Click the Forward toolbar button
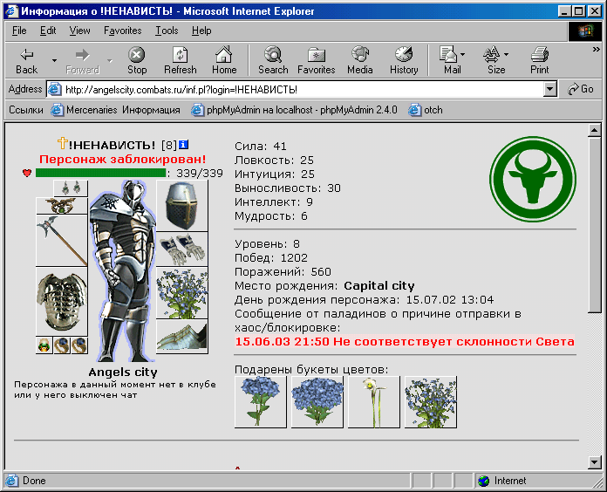 tap(83, 61)
